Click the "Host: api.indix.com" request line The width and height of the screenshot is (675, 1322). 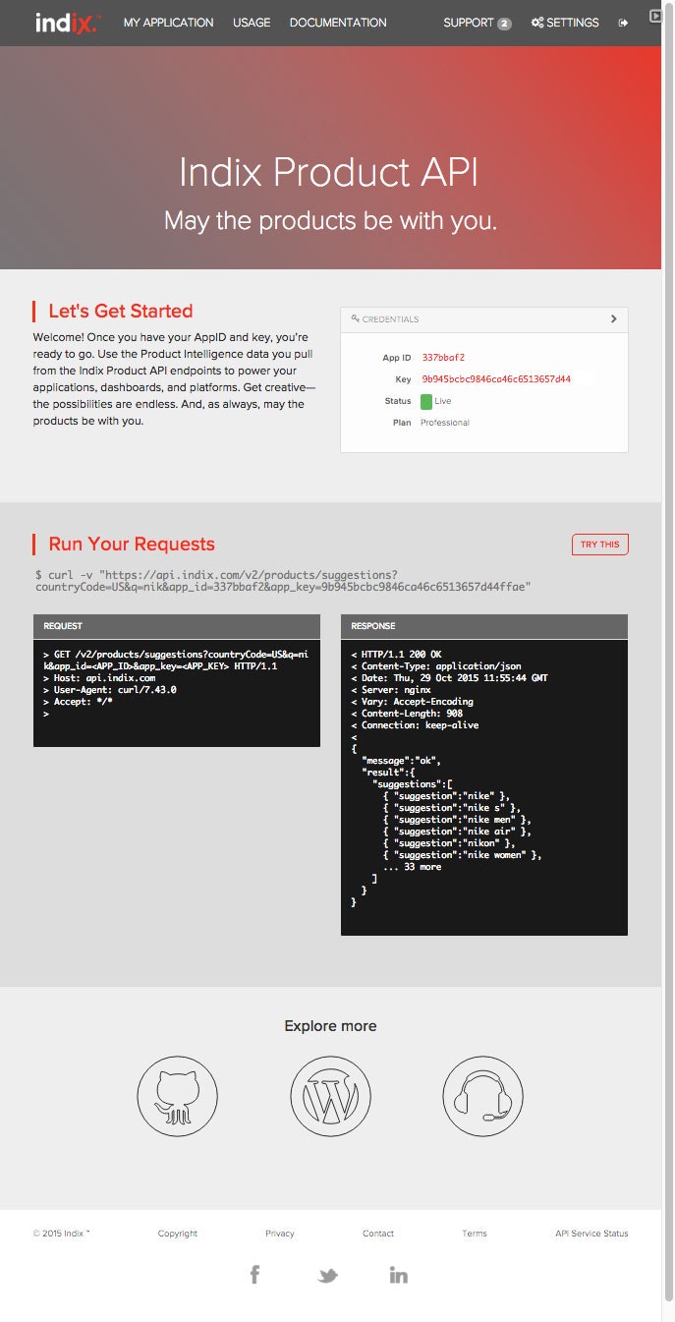pyautogui.click(x=99, y=678)
